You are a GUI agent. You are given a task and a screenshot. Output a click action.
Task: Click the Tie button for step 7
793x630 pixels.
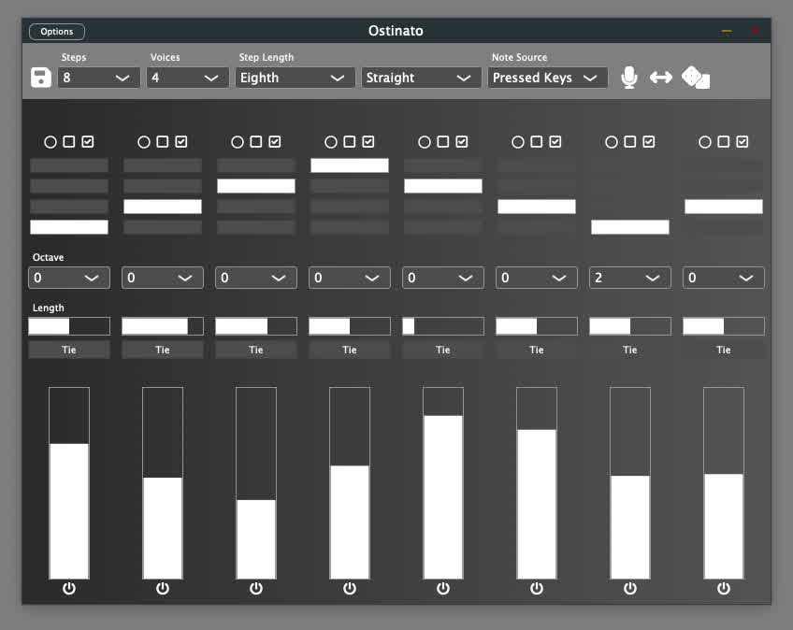coord(630,350)
